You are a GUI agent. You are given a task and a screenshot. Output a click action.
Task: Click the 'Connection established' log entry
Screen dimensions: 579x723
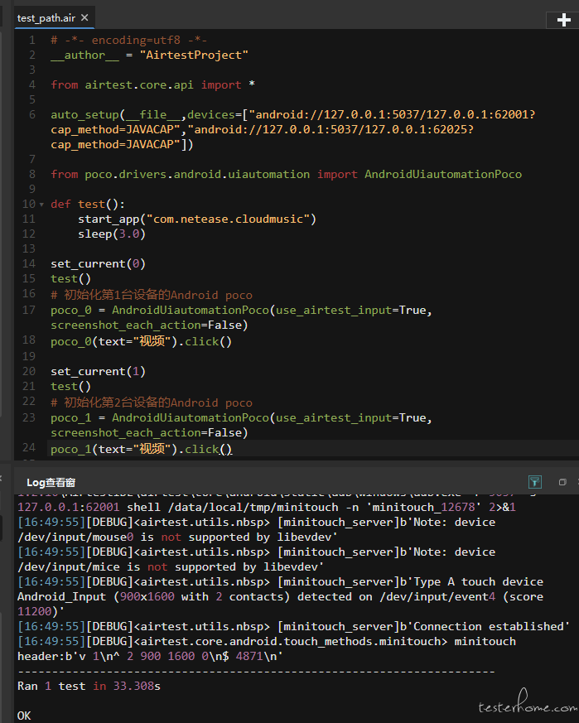click(293, 627)
